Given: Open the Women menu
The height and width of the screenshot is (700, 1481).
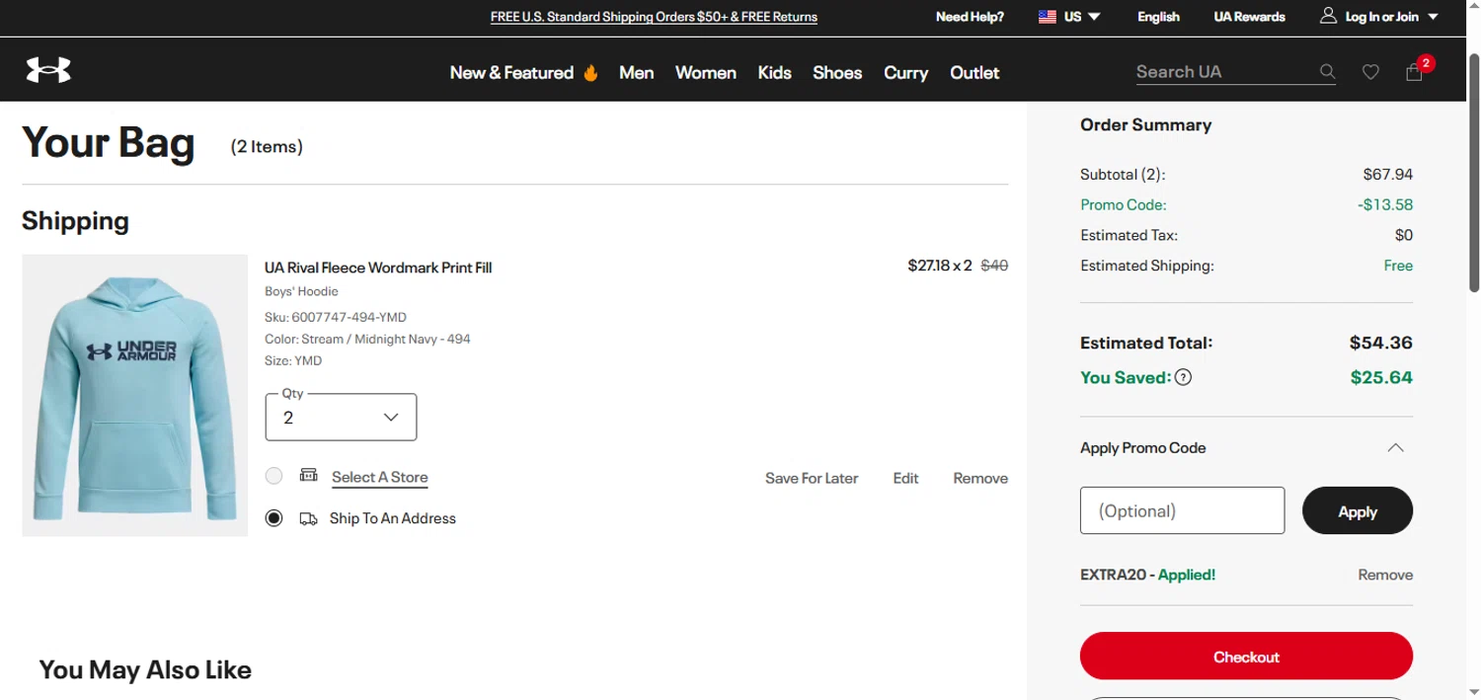Looking at the screenshot, I should coord(706,72).
